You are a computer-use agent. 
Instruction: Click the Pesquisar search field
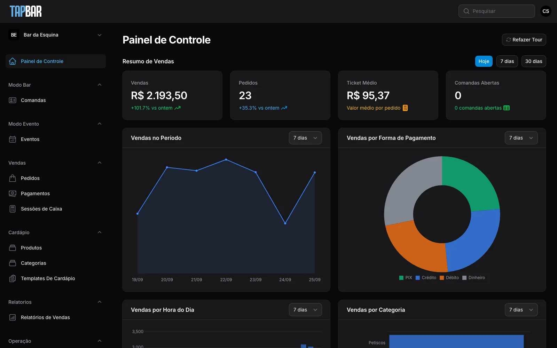[x=497, y=11]
